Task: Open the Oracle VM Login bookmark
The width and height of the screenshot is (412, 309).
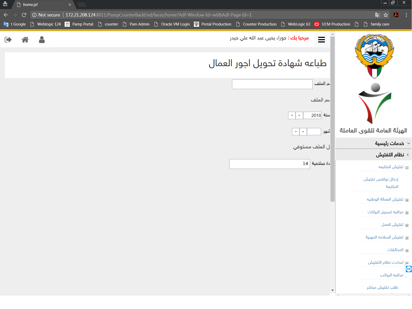Action: pyautogui.click(x=172, y=24)
